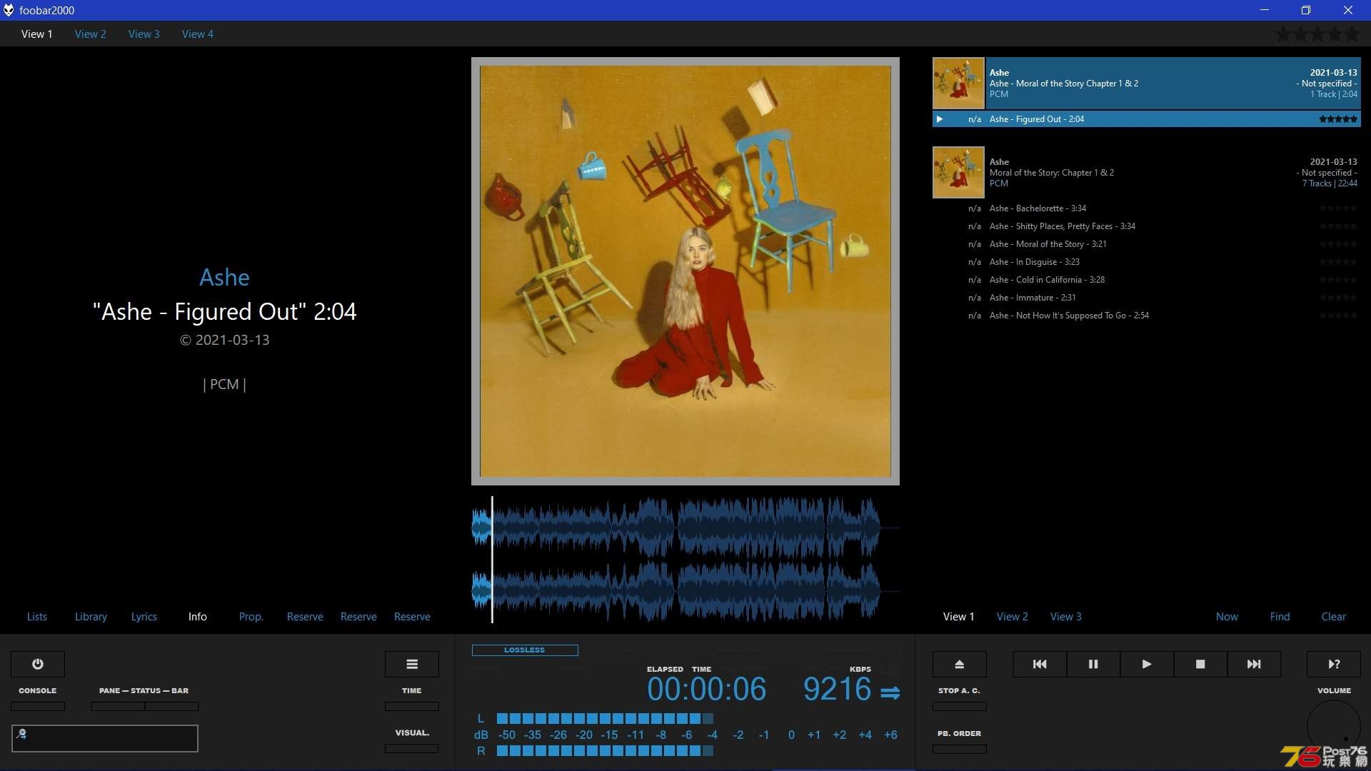The width and height of the screenshot is (1371, 771).
Task: Open the Library tab
Action: (91, 616)
